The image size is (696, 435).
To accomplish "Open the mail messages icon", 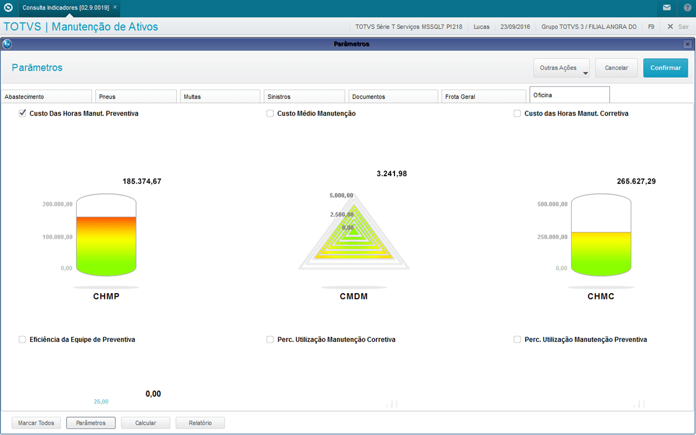I will [666, 8].
